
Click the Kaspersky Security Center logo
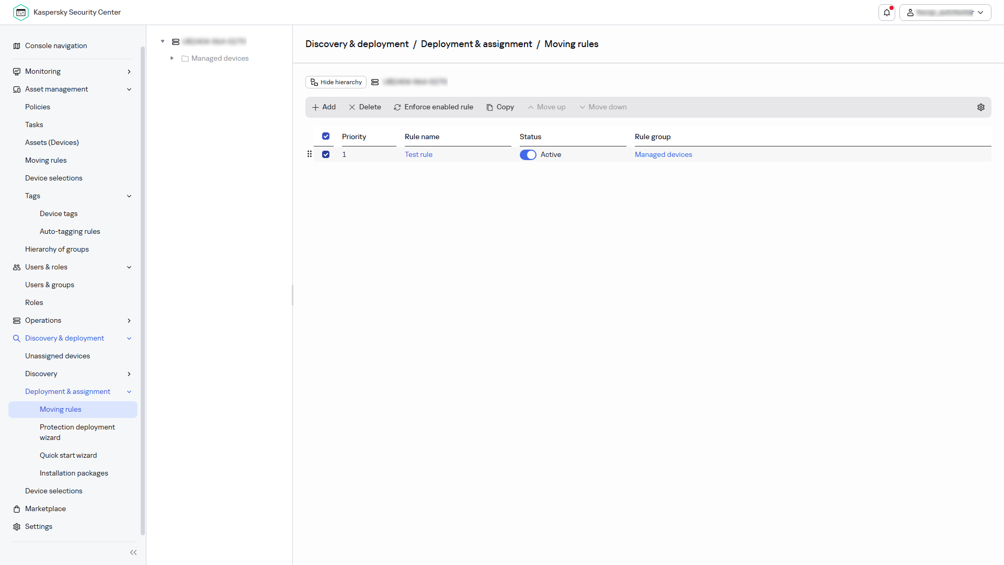pos(21,12)
